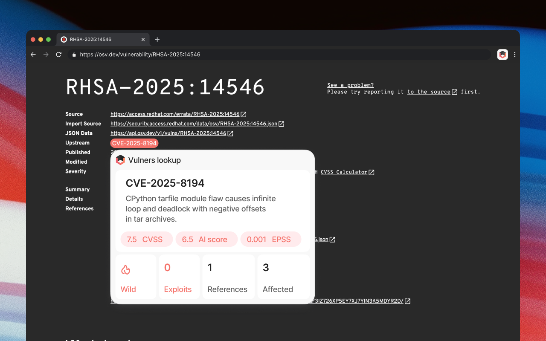This screenshot has width=546, height=341.
Task: Reload the page with the refresh icon
Action: click(x=59, y=55)
